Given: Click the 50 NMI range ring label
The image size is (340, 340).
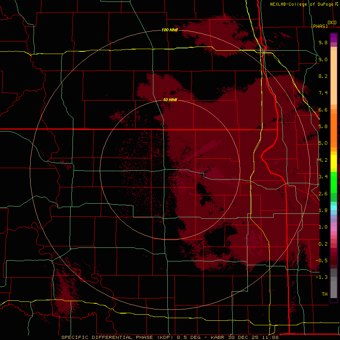Looking at the screenshot, I should click(x=170, y=100).
